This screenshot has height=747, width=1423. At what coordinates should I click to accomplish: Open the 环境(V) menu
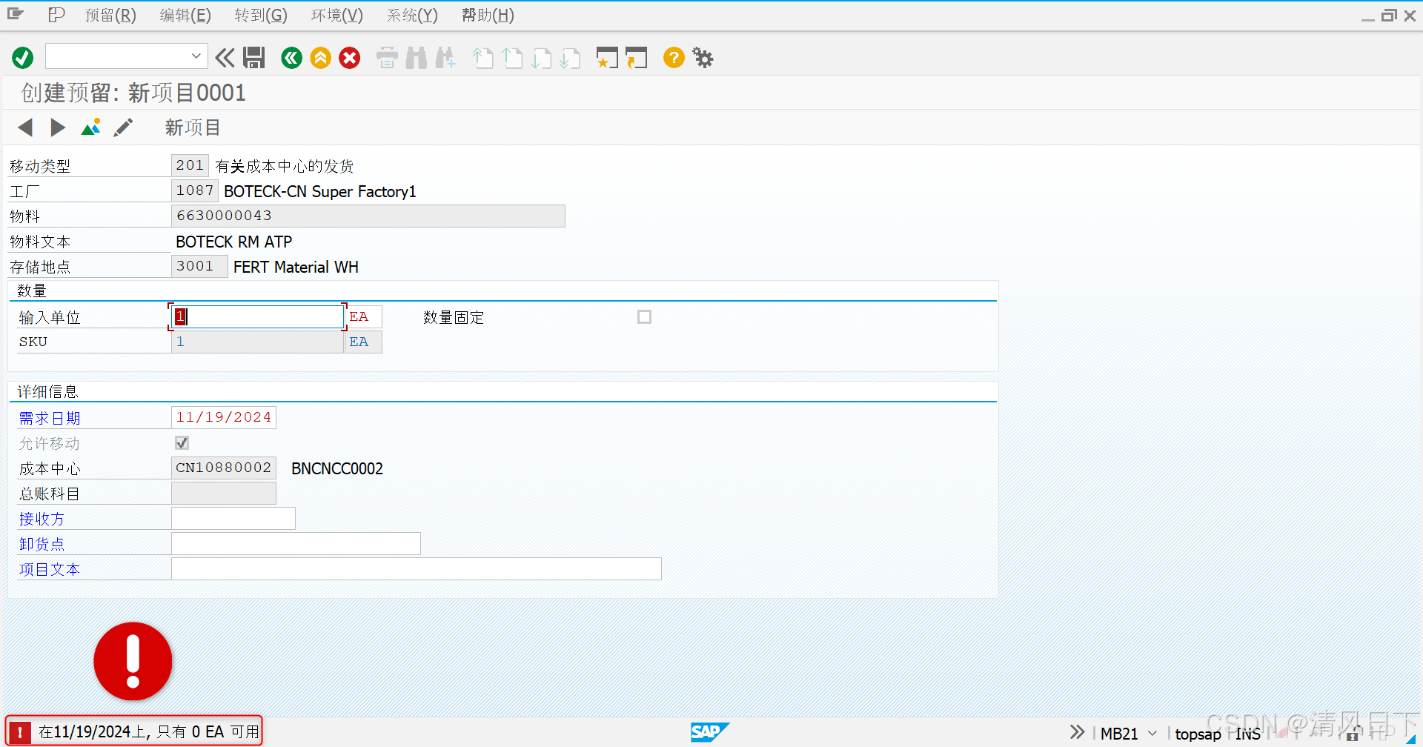coord(336,16)
